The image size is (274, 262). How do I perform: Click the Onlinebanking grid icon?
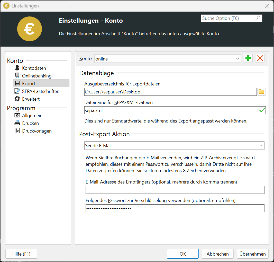[17, 75]
